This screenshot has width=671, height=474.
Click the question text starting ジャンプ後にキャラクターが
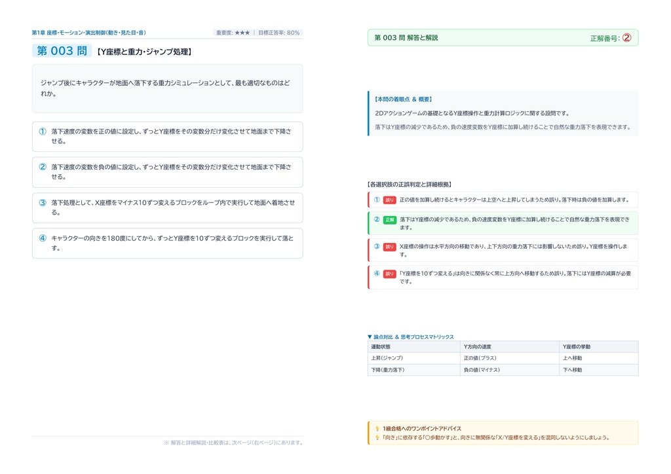pyautogui.click(x=165, y=88)
